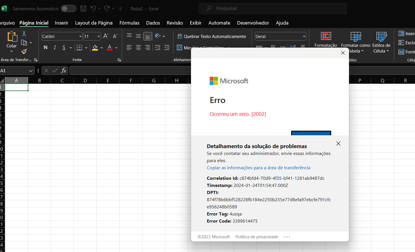
Task: Click the Formatação Condicional icon
Action: point(326,36)
